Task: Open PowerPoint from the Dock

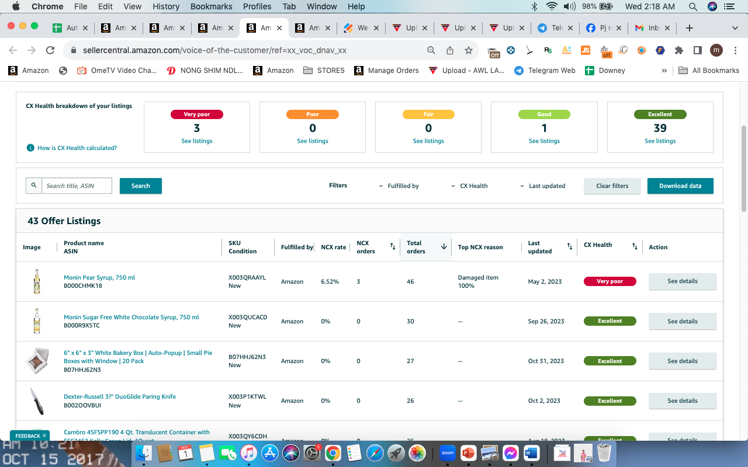Action: point(469,452)
